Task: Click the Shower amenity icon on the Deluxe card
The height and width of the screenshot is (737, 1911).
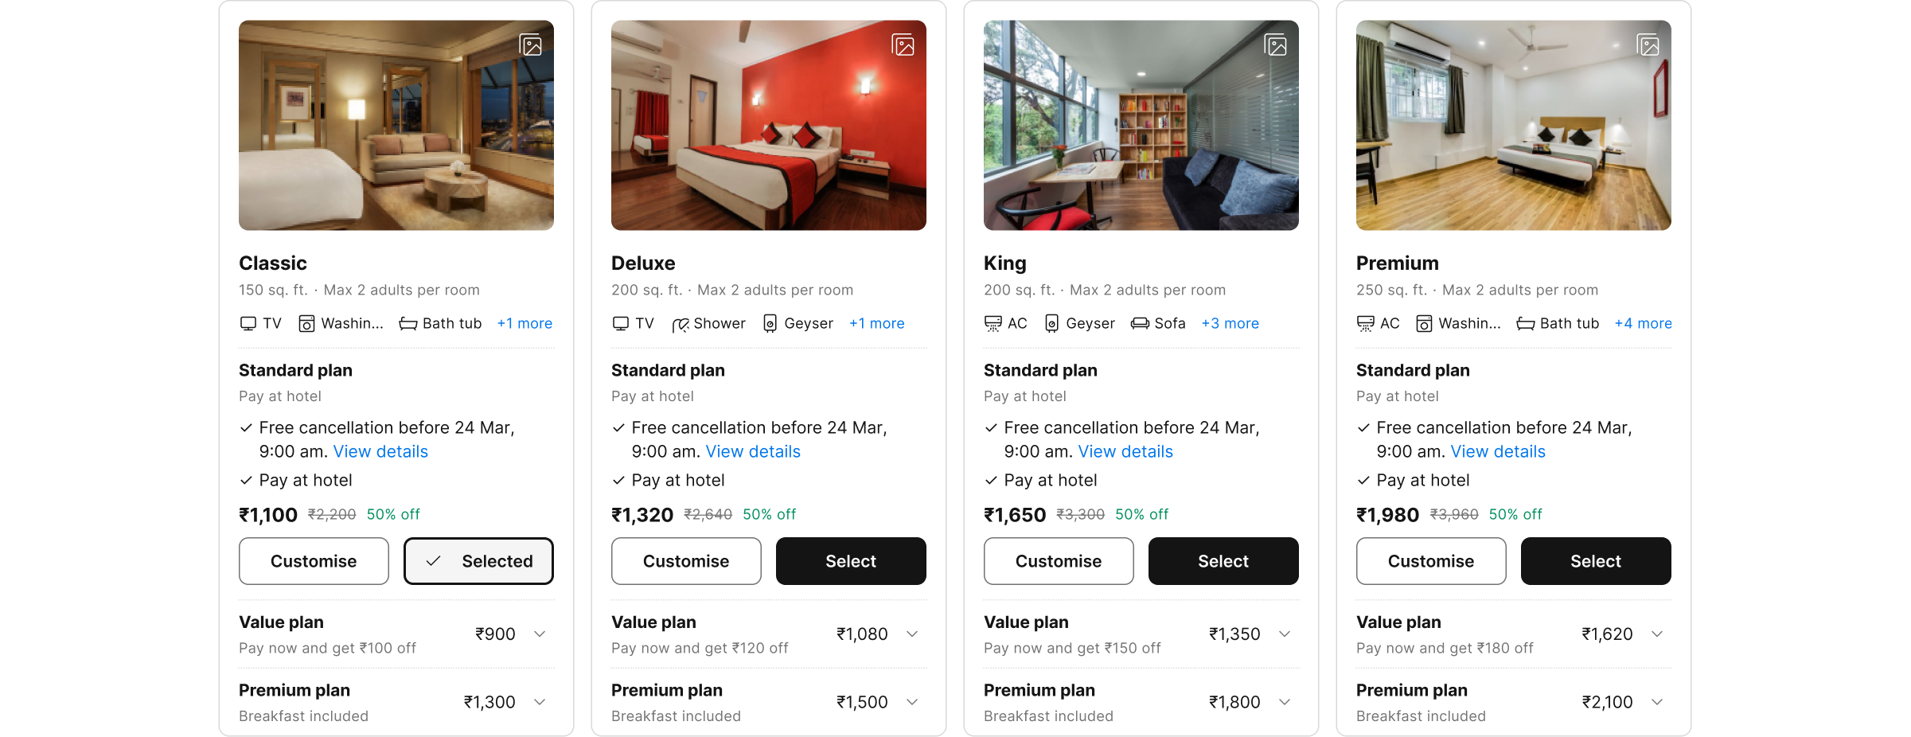Action: (x=682, y=323)
